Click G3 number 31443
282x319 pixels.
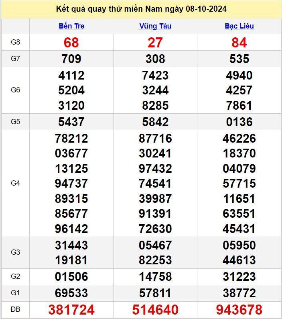71,245
